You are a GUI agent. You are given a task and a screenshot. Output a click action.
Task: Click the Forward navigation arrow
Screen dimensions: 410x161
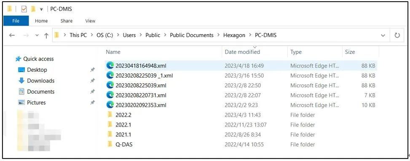pyautogui.click(x=26, y=35)
